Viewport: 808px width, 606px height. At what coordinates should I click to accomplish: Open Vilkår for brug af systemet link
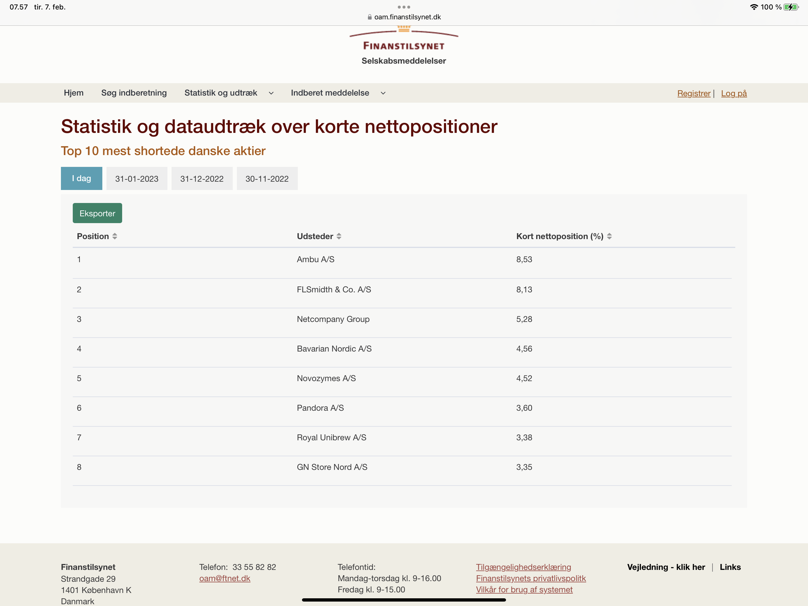(524, 589)
